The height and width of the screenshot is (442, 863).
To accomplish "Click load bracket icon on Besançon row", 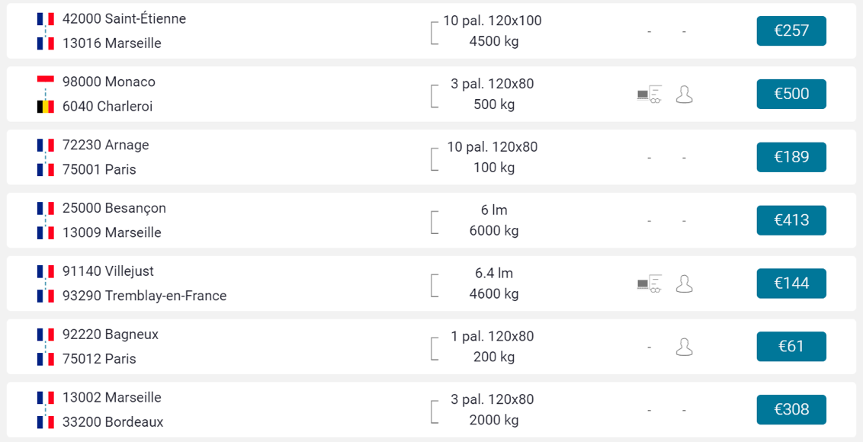I will click(x=435, y=221).
